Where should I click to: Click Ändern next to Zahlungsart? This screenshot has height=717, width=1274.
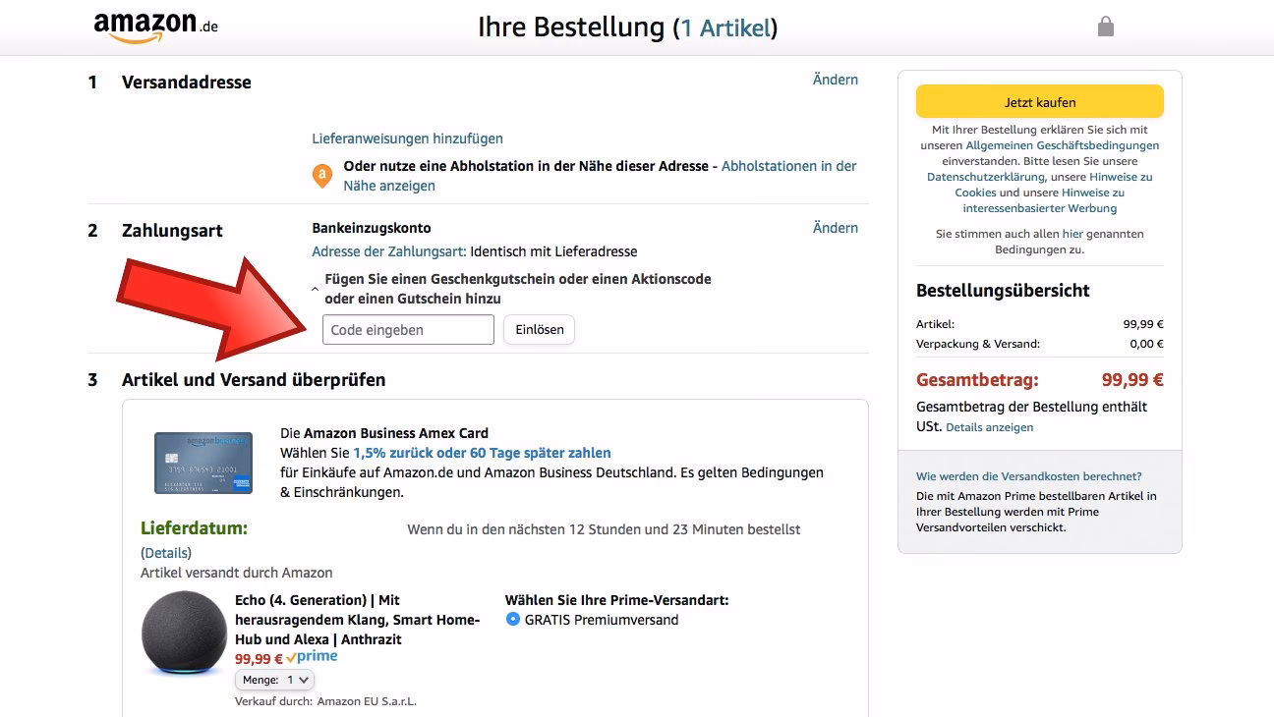click(x=835, y=228)
